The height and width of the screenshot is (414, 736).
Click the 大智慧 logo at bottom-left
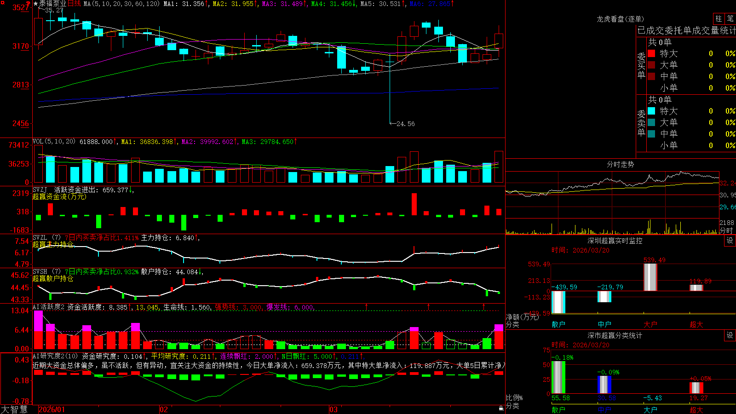(x=14, y=409)
